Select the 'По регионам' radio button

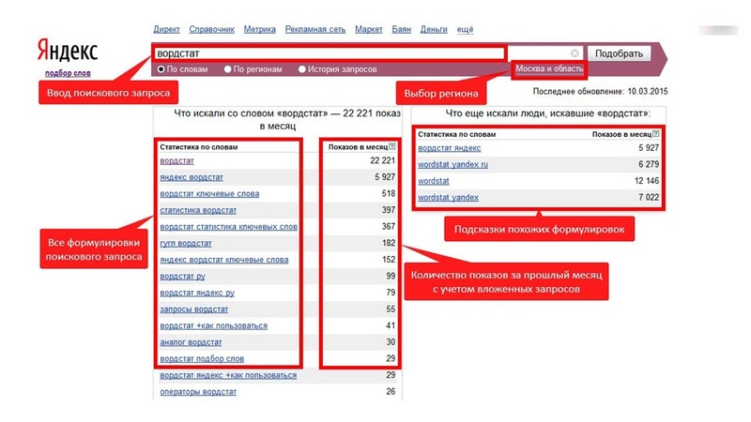pyautogui.click(x=227, y=69)
